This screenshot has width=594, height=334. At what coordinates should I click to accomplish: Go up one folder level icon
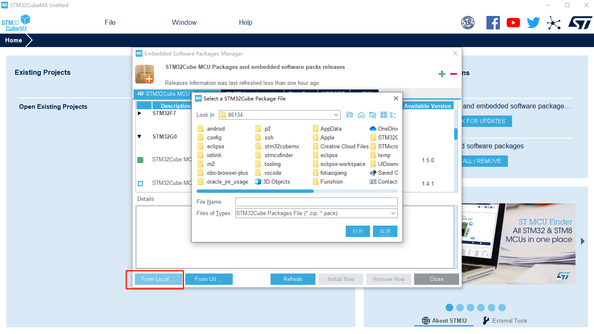tap(350, 115)
